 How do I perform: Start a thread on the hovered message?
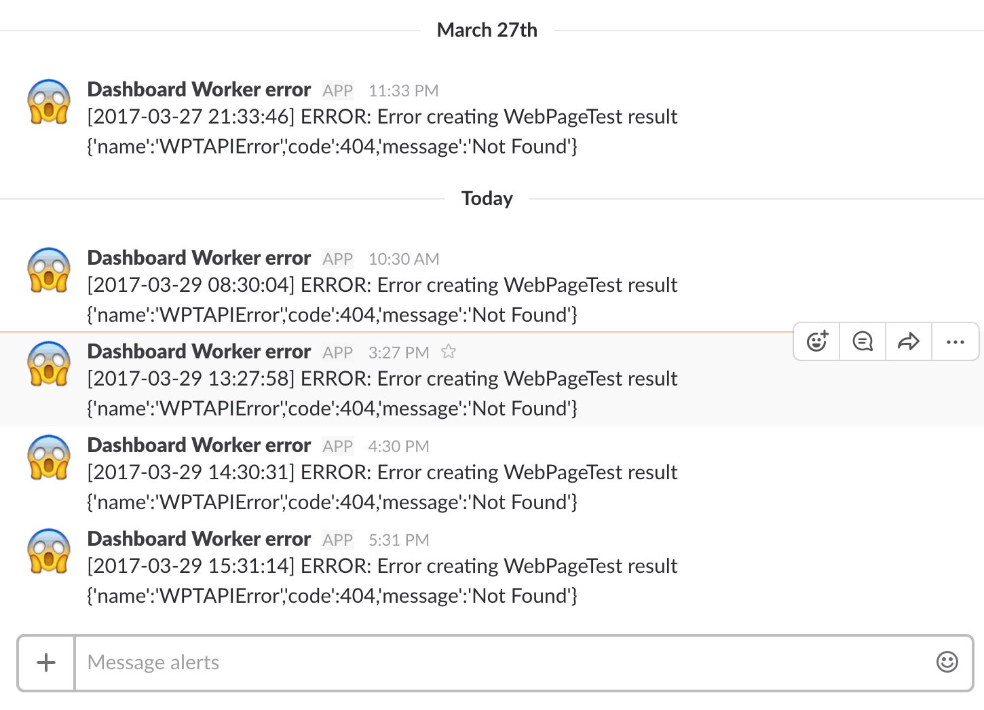(863, 341)
